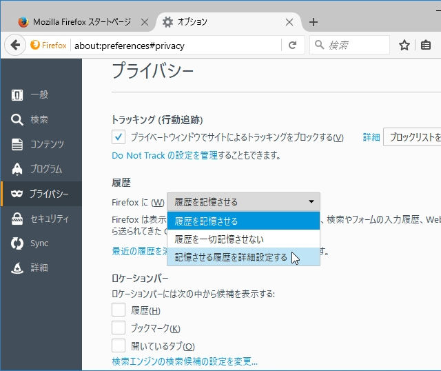Open 検索エンジンの検索候補の設定を変更 link
Screen dimensions: 441x371
point(185,361)
